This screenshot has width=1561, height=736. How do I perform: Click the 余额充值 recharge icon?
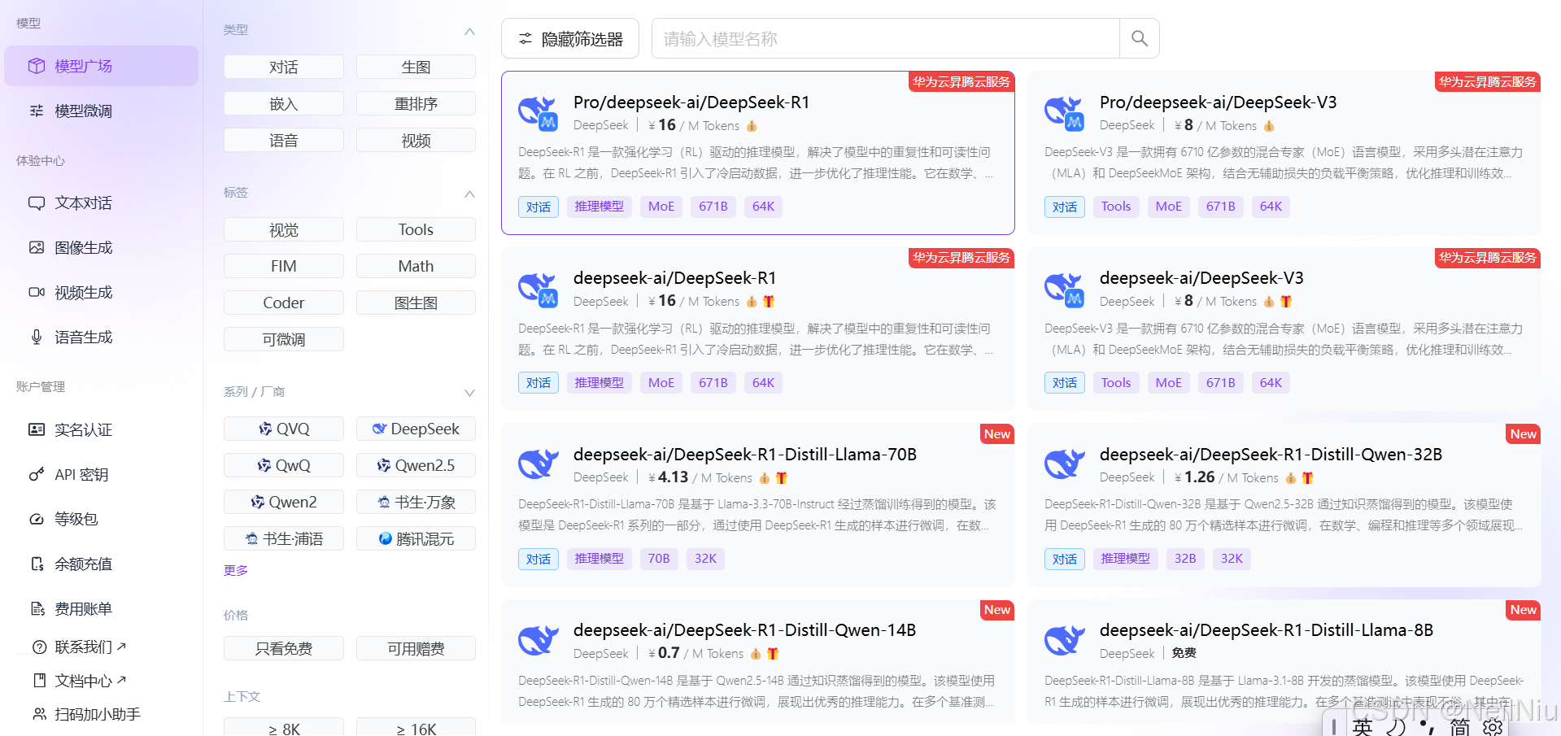37,564
